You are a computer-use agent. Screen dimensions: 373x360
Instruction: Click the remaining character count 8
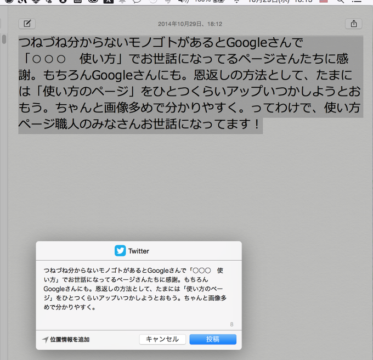[231, 324]
